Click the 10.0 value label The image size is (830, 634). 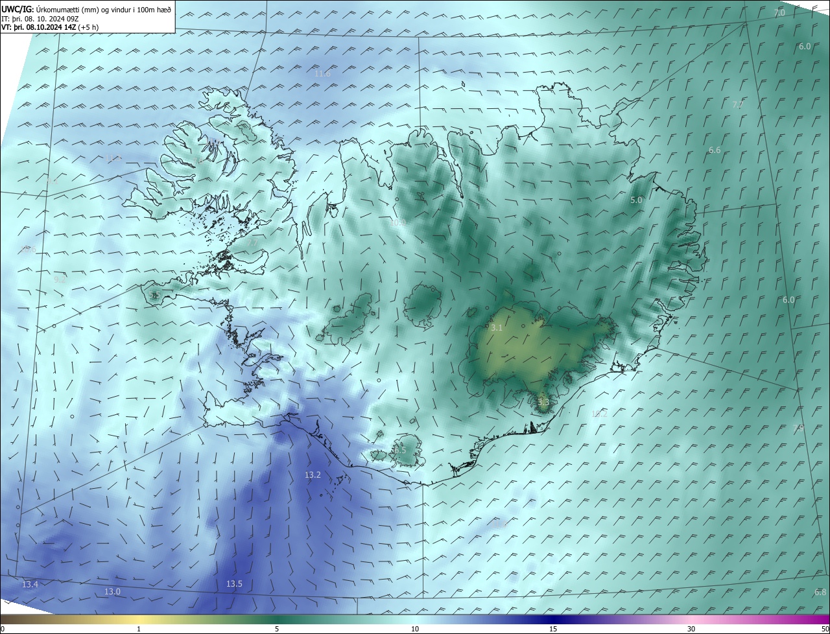(398, 222)
